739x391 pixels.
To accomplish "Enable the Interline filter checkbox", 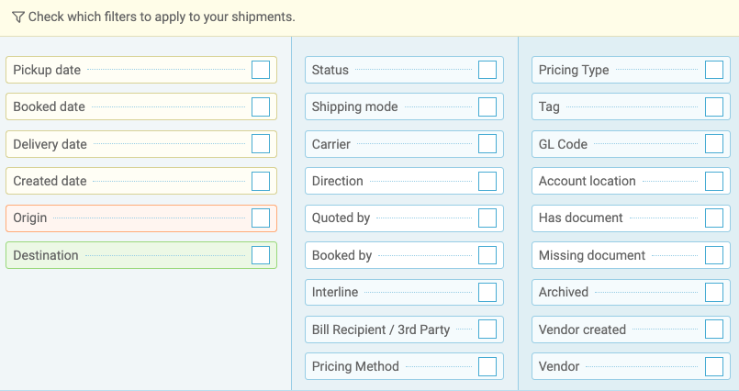I will [487, 292].
